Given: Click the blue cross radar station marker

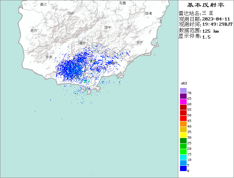Looking at the screenshot, I should pos(89,89).
